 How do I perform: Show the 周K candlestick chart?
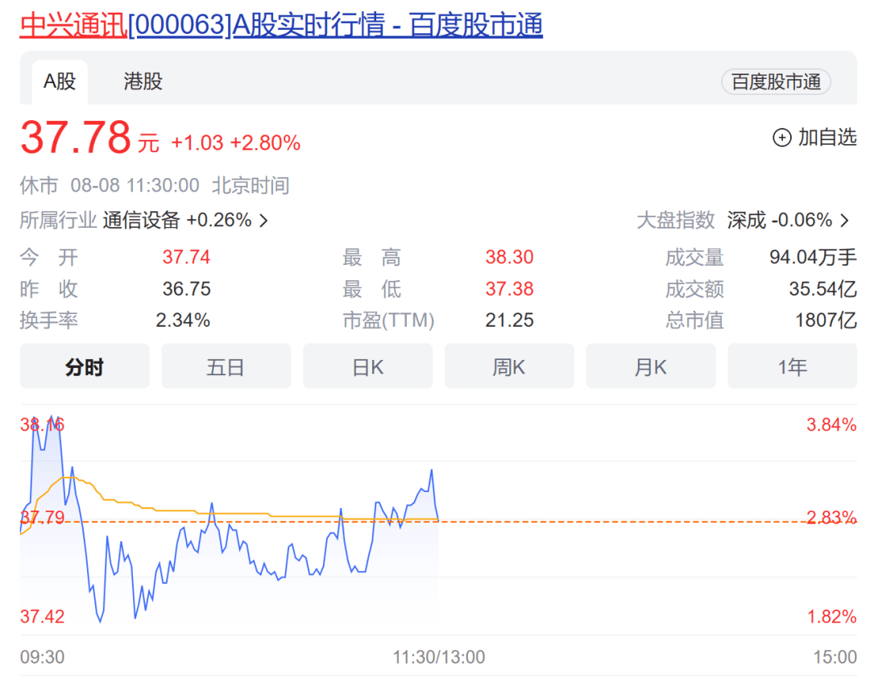(x=509, y=366)
